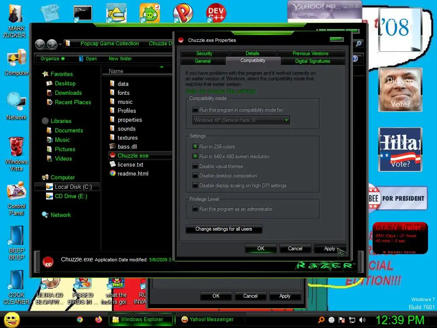
Task: Open the ULTRA CD BLOATW desktop icon
Action: pyautogui.click(x=50, y=291)
